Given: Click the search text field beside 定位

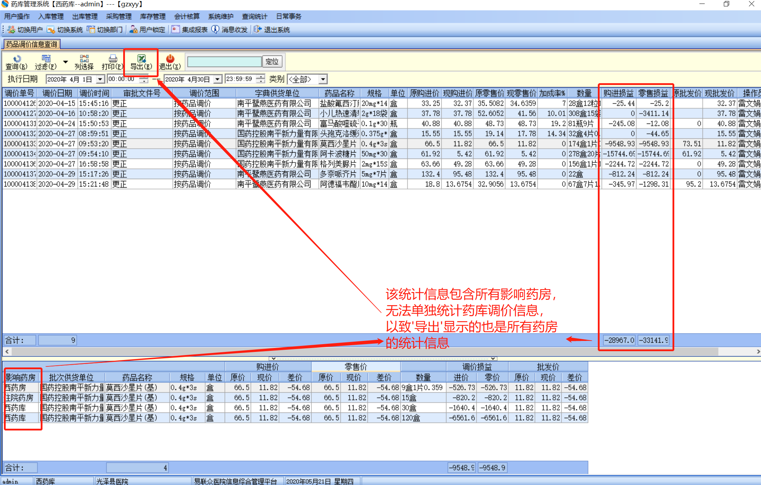Looking at the screenshot, I should point(224,62).
